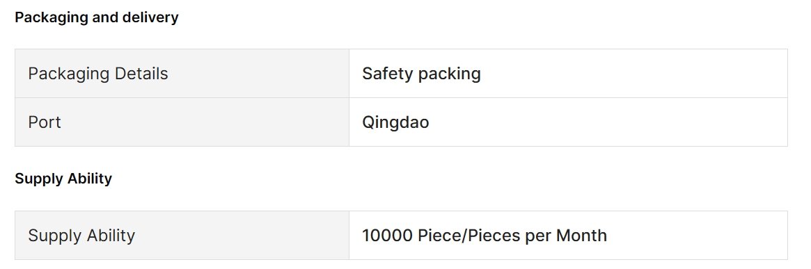Click the Safety packing value text
Screen dimensions: 811x269
(x=421, y=74)
